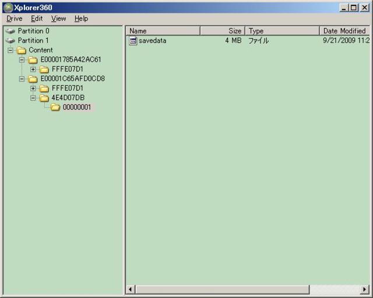This screenshot has height=298, width=373.
Task: Click the 00000001 open folder icon
Action: (55, 107)
